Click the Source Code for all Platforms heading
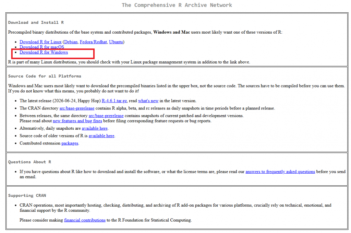This screenshot has height=233, width=351. (x=45, y=76)
